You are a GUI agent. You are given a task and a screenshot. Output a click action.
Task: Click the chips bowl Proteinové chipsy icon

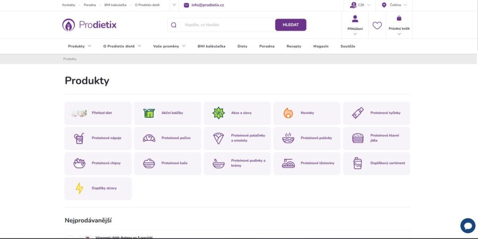79,164
